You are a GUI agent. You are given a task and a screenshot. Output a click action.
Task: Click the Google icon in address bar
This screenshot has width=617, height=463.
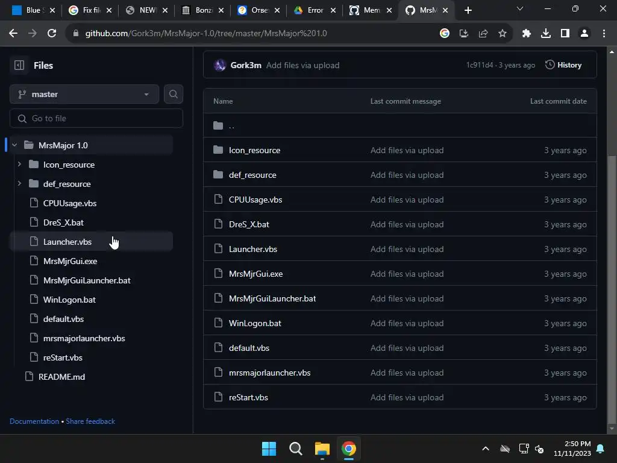point(445,34)
